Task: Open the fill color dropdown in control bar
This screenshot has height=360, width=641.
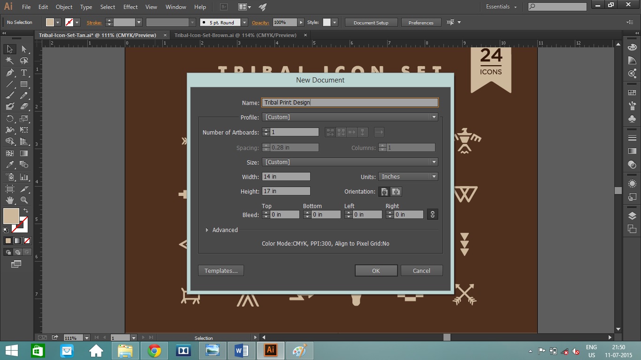Action: (x=58, y=22)
